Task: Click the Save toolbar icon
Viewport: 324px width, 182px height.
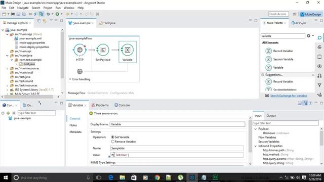Action: coord(18,14)
